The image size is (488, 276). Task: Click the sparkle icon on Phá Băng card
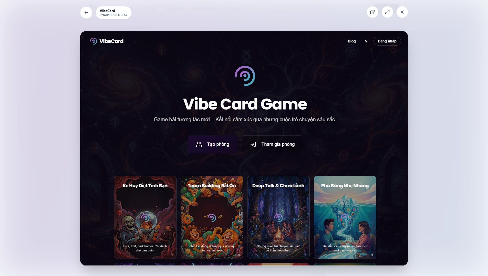click(372, 255)
